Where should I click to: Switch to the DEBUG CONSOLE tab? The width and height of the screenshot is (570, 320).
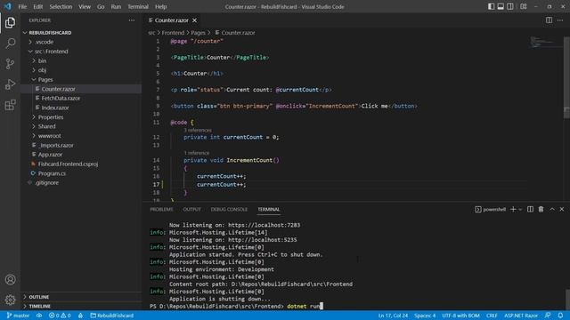pos(229,210)
